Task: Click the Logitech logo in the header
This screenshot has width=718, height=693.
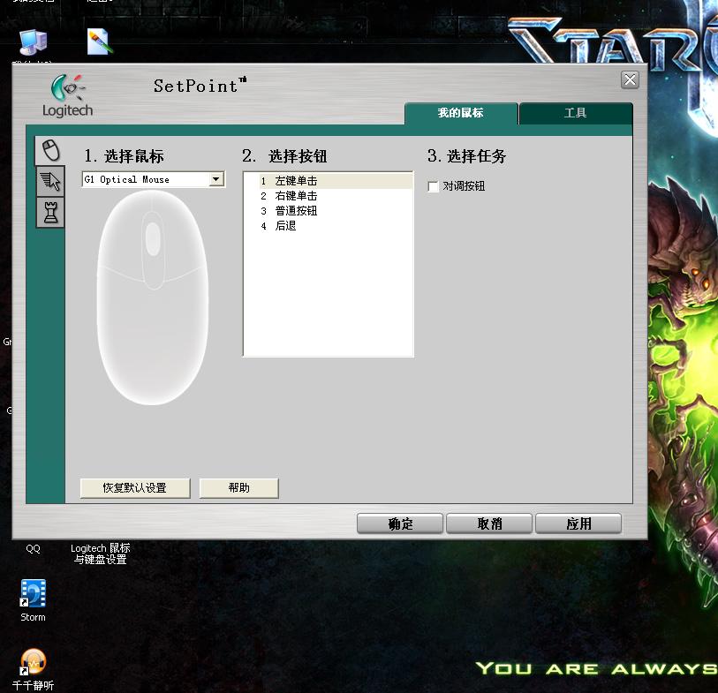Action: click(67, 96)
